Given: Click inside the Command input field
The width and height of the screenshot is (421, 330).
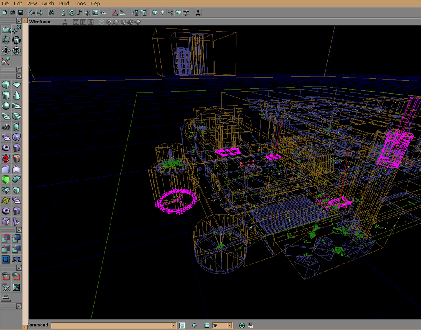Looking at the screenshot, I should pyautogui.click(x=111, y=325).
